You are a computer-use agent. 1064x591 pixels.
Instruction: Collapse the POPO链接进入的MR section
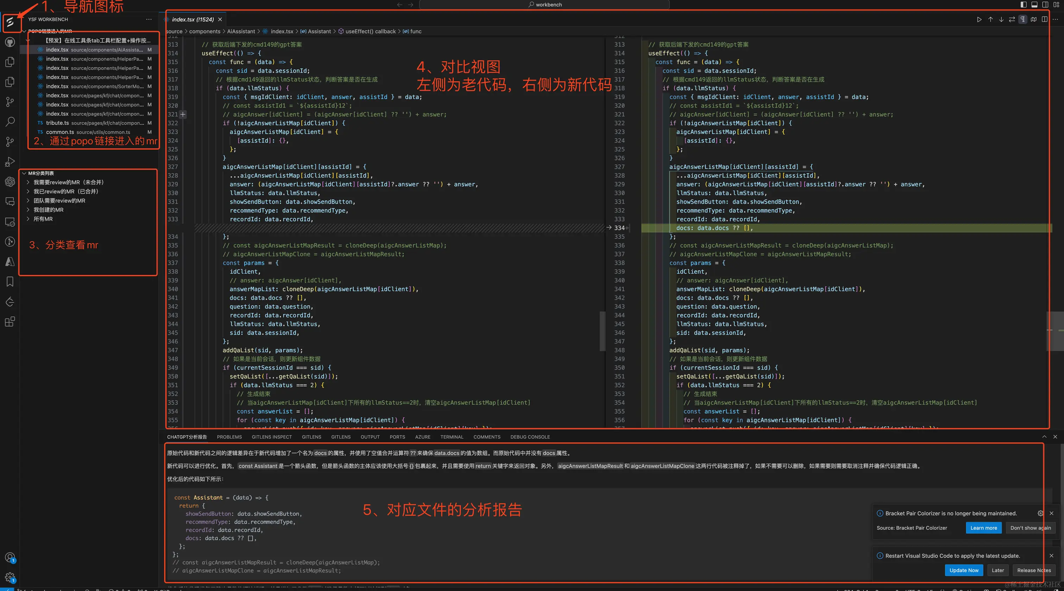click(24, 31)
